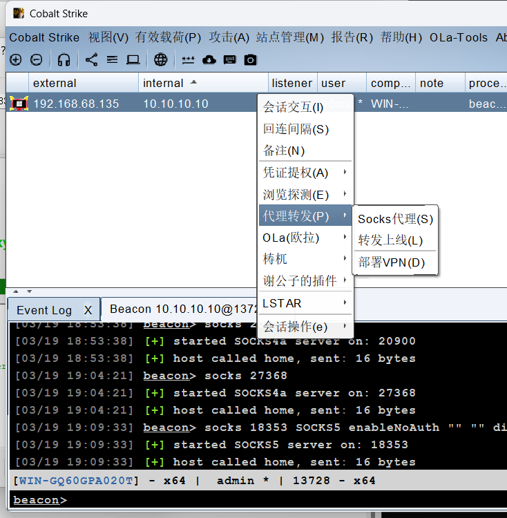Select 会话交互(I) in context menu
Viewport: 507px width, 518px height.
(x=305, y=107)
